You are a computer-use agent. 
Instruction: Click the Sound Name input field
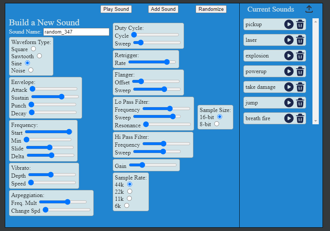pyautogui.click(x=76, y=32)
